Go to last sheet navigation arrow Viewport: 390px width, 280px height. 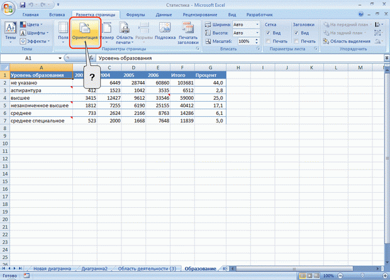pos(20,268)
